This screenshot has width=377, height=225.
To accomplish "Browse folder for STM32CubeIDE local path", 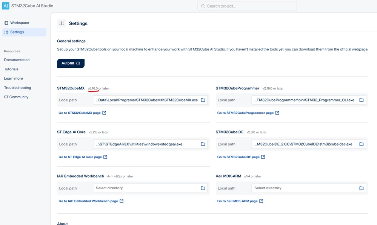I will [362, 144].
